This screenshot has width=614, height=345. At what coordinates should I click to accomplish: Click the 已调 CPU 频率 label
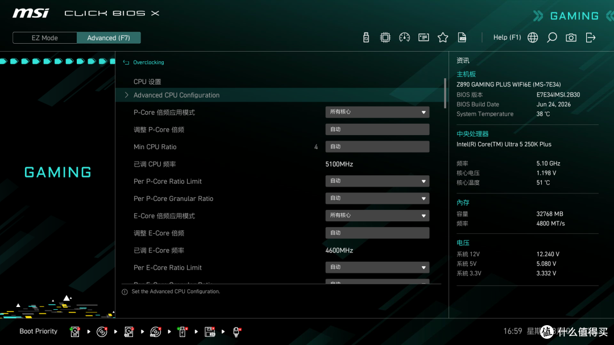click(155, 164)
